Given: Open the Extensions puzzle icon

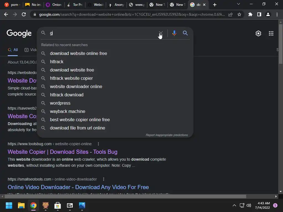Looking at the screenshot, I should click(x=250, y=14).
